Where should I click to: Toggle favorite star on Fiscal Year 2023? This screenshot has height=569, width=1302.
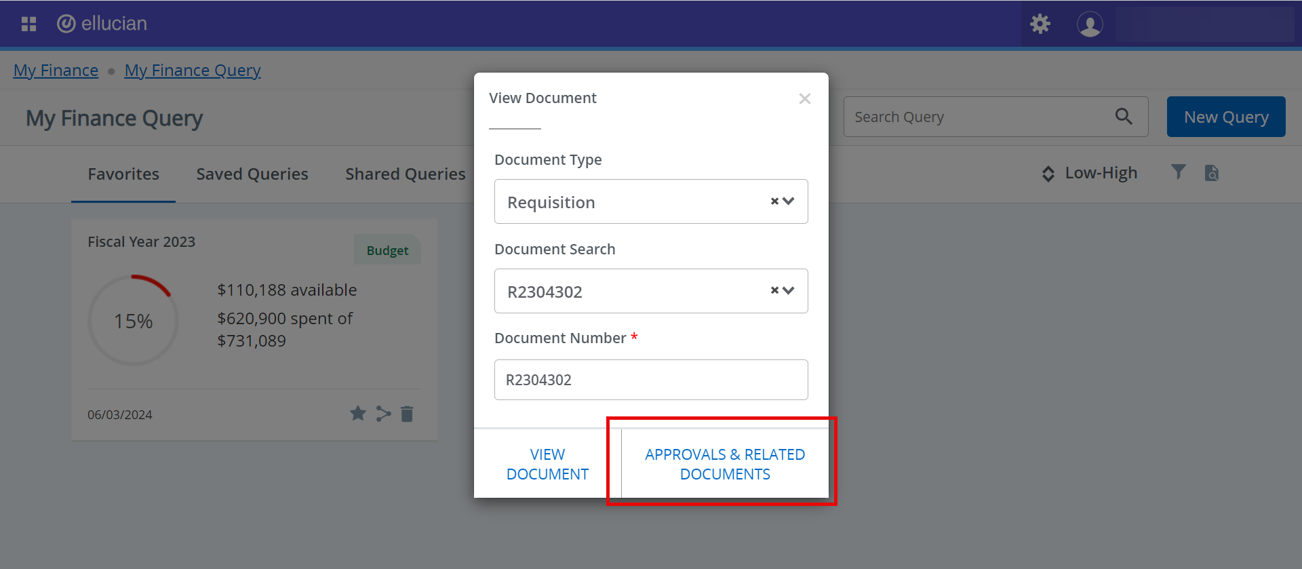click(x=358, y=414)
